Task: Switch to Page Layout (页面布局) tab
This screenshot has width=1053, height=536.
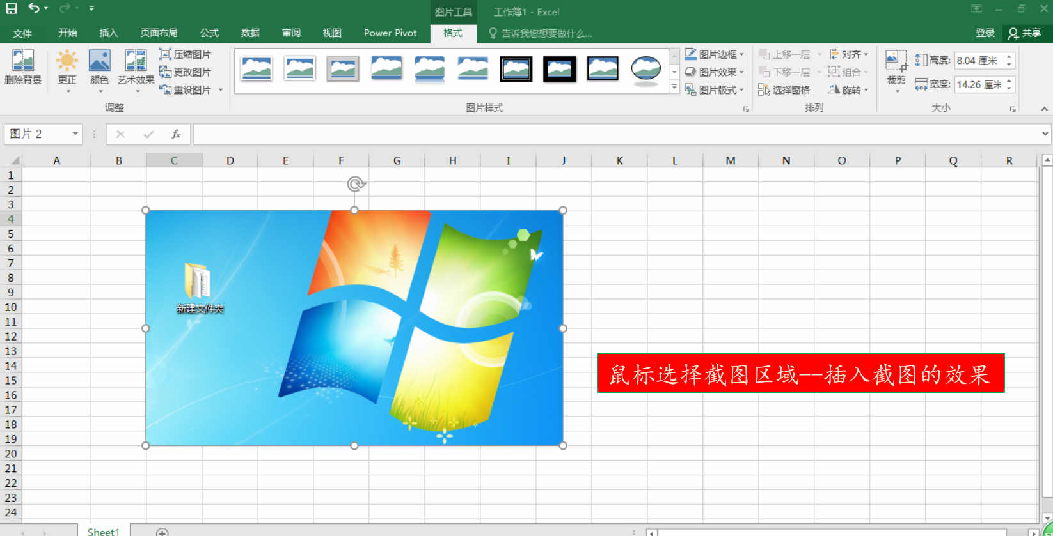Action: tap(159, 33)
